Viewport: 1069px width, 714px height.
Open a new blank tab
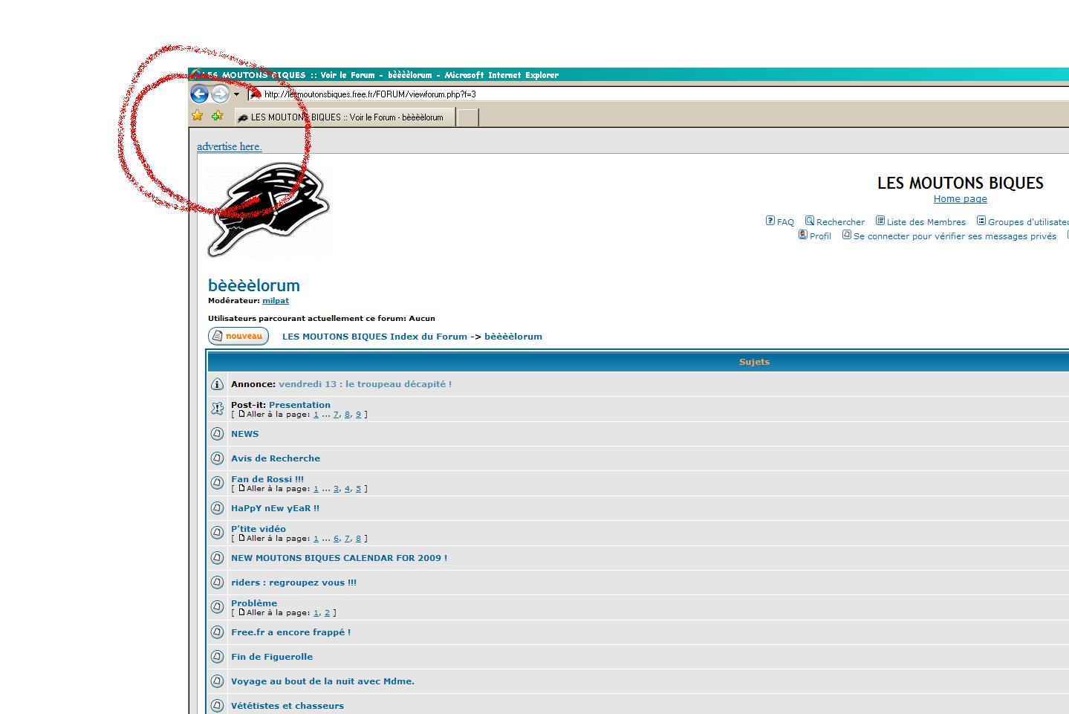tap(467, 117)
